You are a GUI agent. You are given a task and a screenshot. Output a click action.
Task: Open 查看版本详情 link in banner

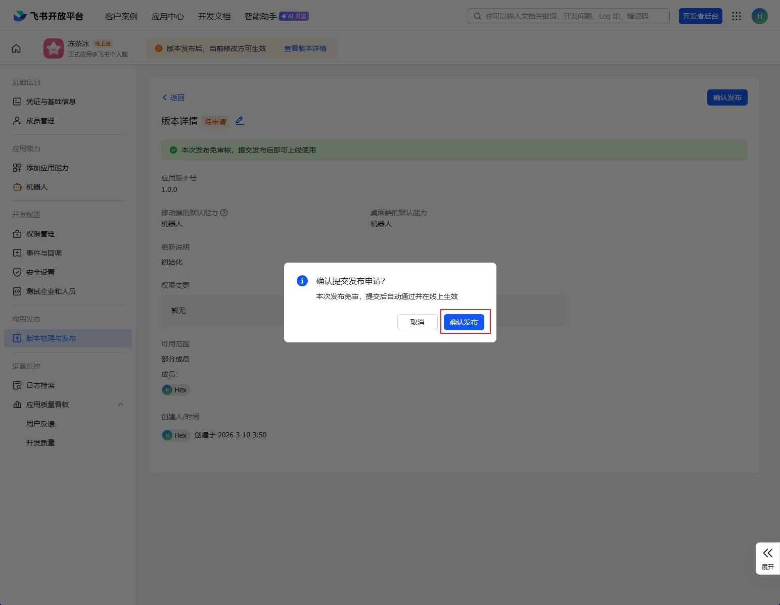(305, 48)
